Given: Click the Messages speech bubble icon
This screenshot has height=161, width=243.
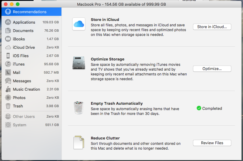Looking at the screenshot, I should [x=8, y=81].
